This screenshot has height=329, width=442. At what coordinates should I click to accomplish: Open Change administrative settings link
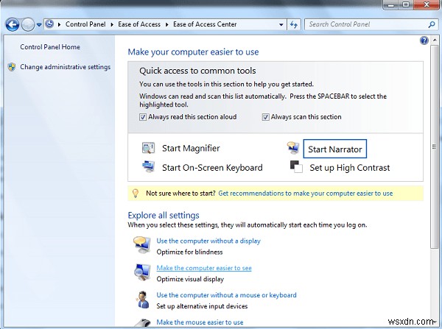click(x=65, y=67)
